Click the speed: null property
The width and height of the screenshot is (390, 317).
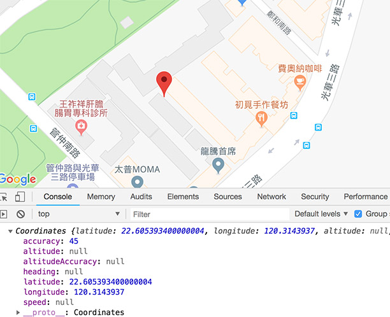(x=48, y=302)
